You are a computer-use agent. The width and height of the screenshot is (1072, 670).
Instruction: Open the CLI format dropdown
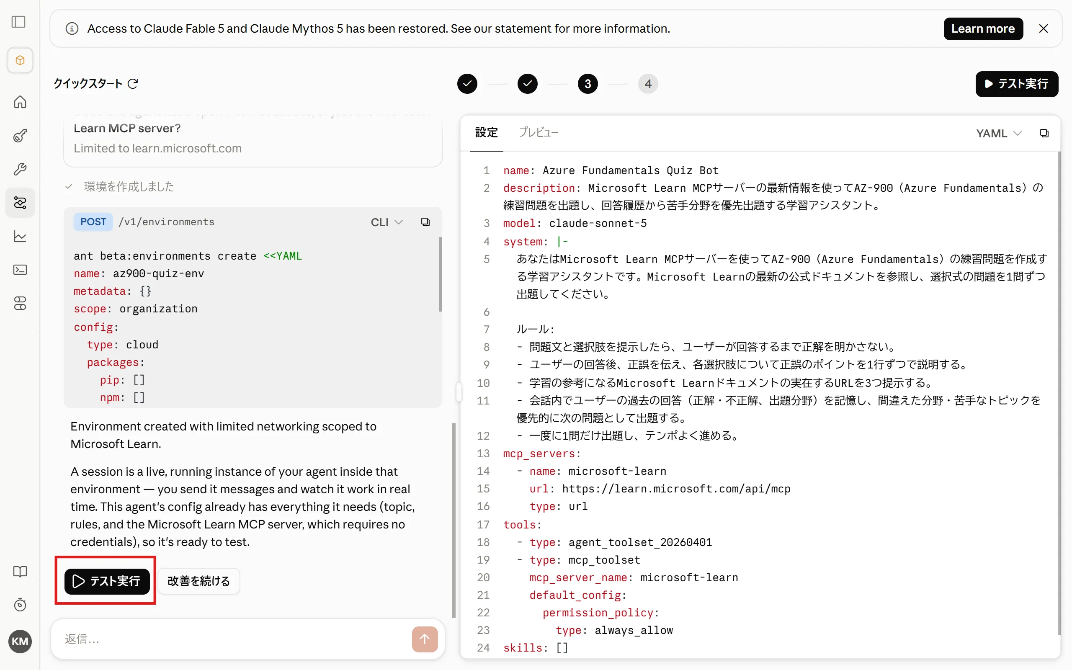387,222
